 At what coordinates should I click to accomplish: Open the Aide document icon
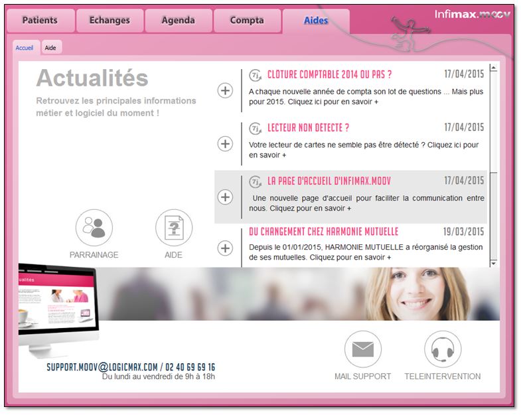point(174,228)
